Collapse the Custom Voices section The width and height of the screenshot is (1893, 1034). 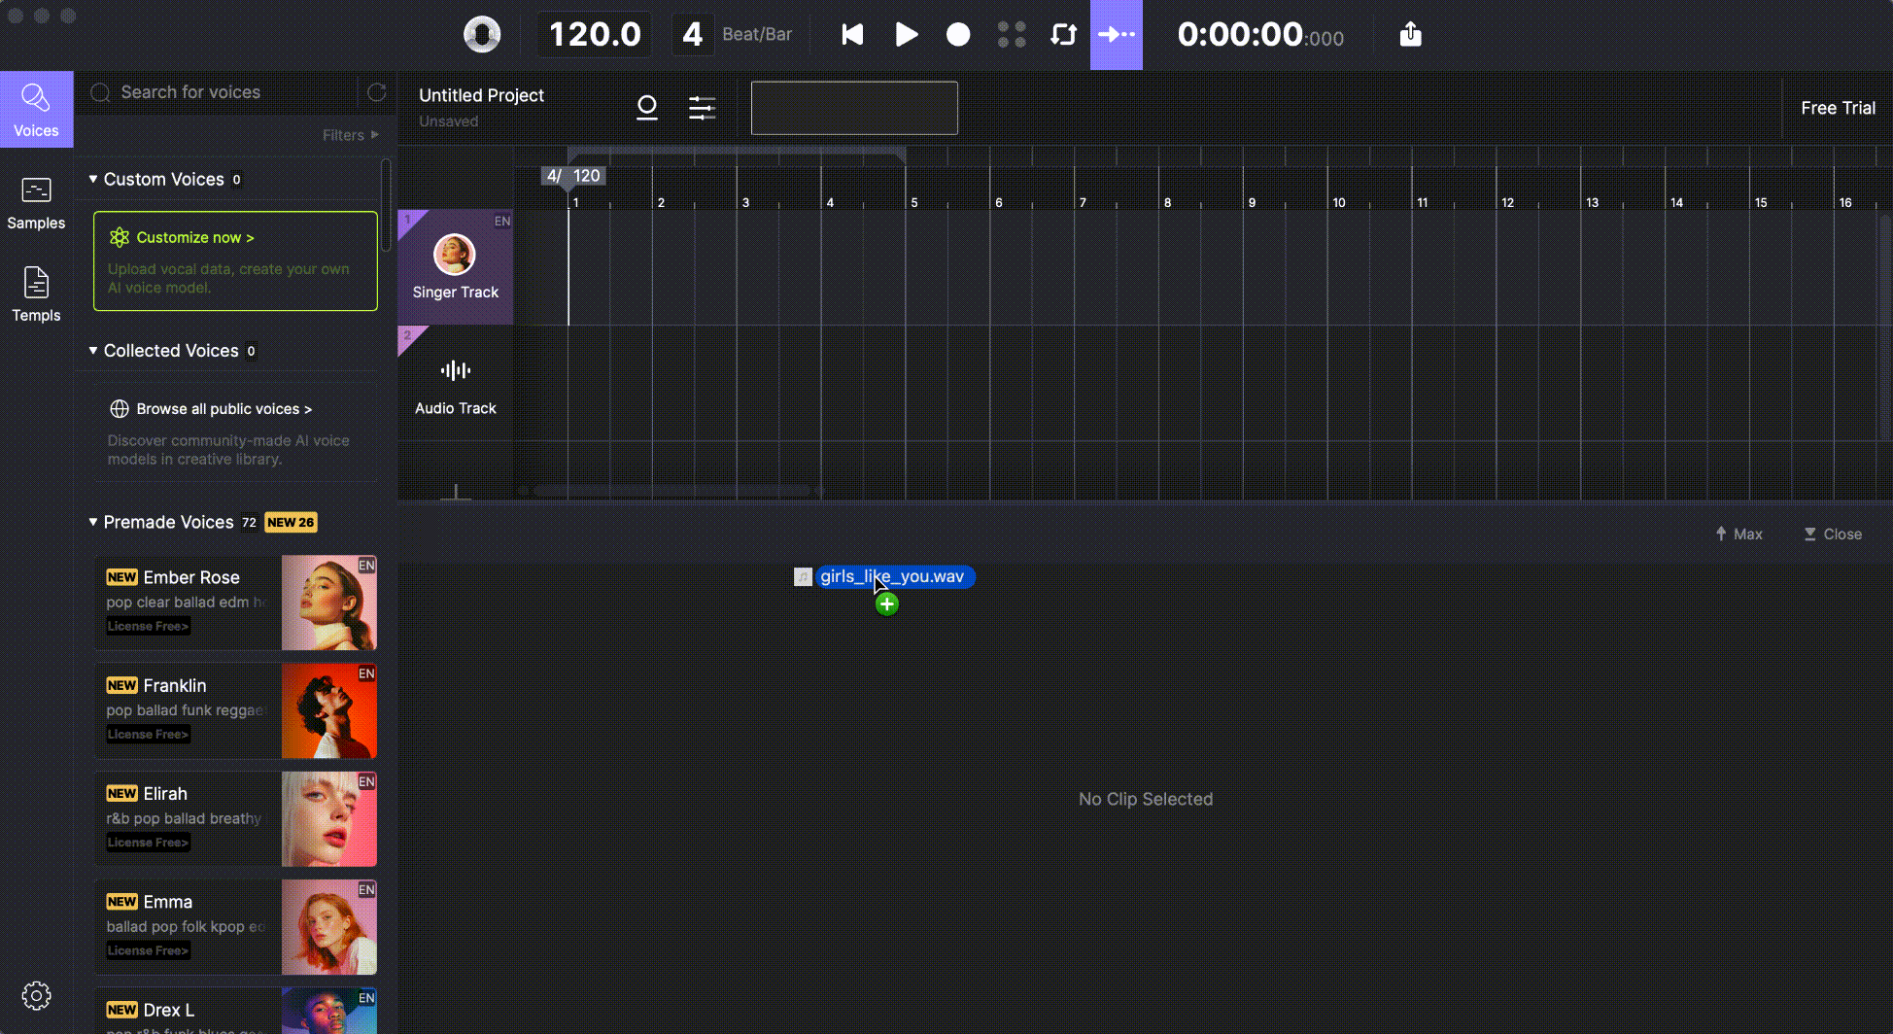tap(93, 179)
